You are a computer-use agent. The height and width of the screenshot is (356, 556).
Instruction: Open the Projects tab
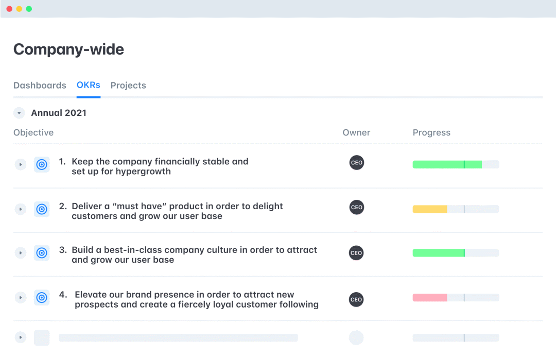[128, 86]
